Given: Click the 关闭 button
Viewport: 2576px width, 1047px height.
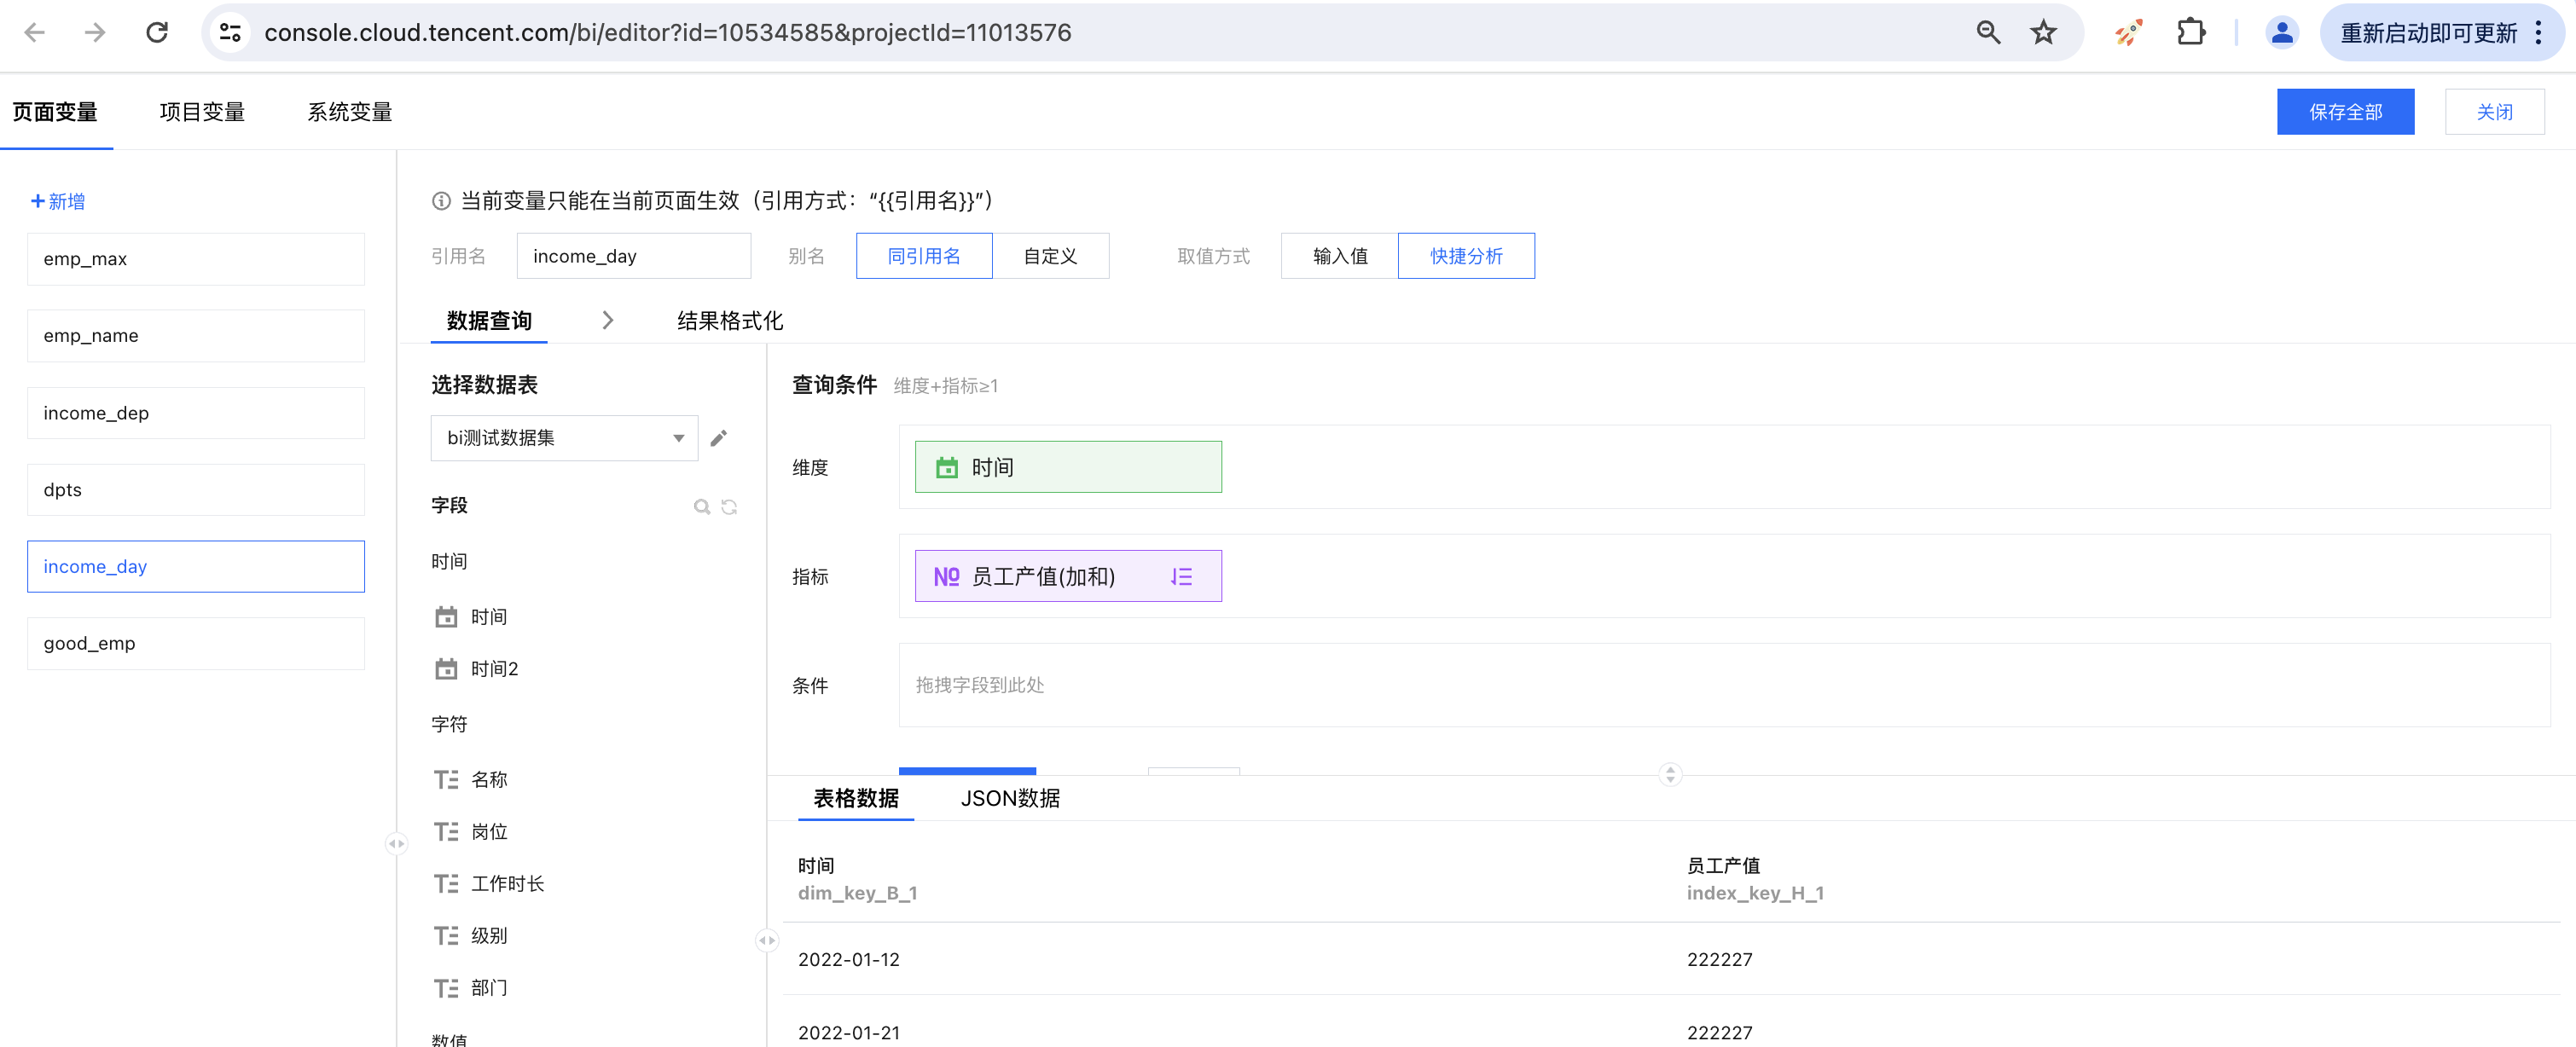Looking at the screenshot, I should coord(2493,112).
